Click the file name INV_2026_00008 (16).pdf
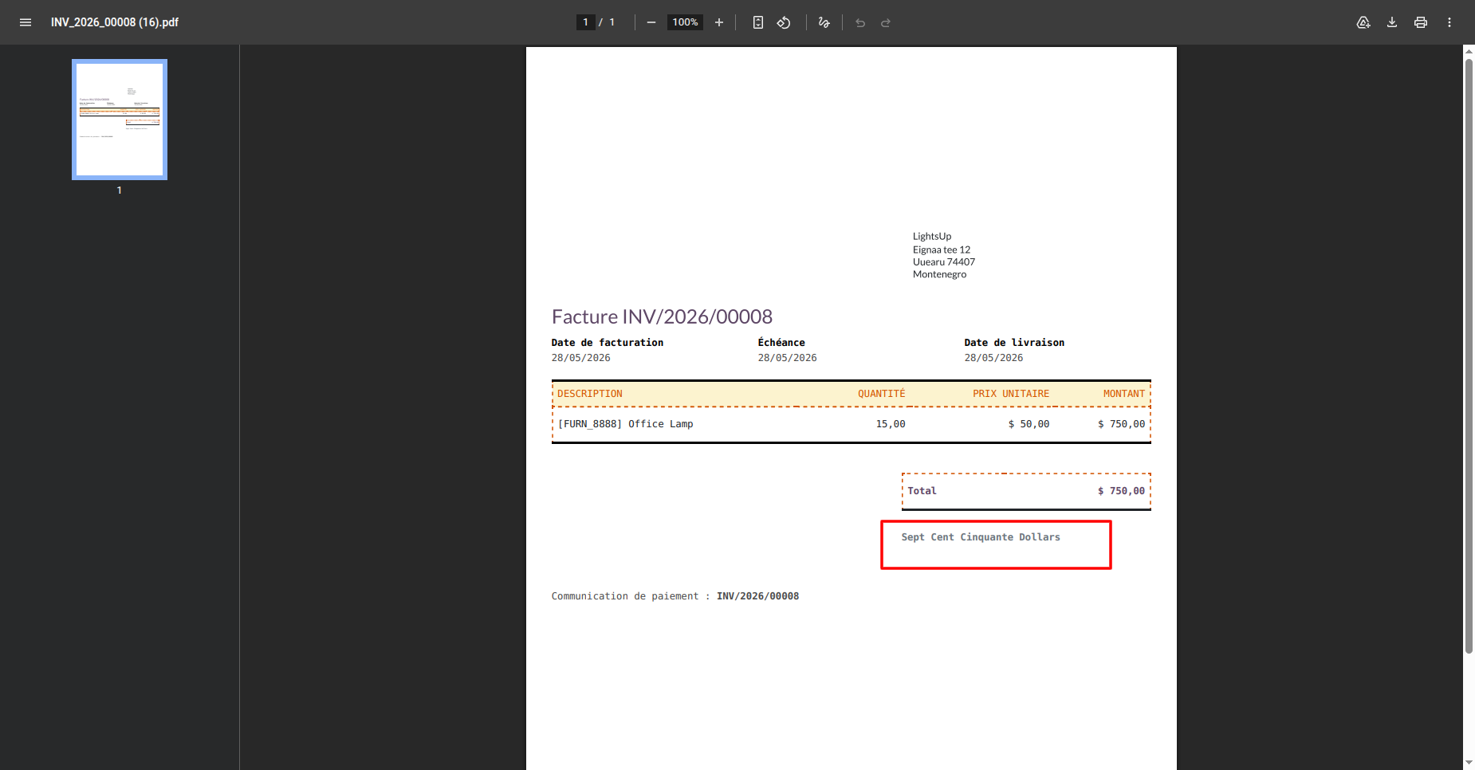 [x=115, y=22]
